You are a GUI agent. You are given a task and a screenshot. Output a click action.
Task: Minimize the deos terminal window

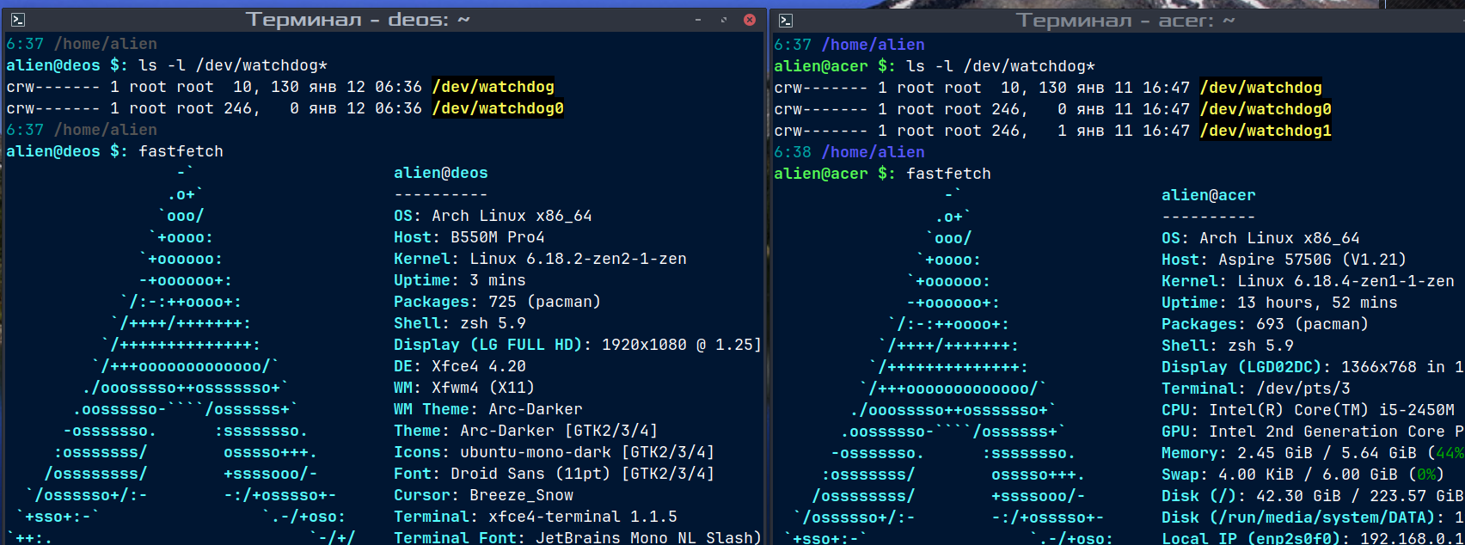[x=697, y=19]
